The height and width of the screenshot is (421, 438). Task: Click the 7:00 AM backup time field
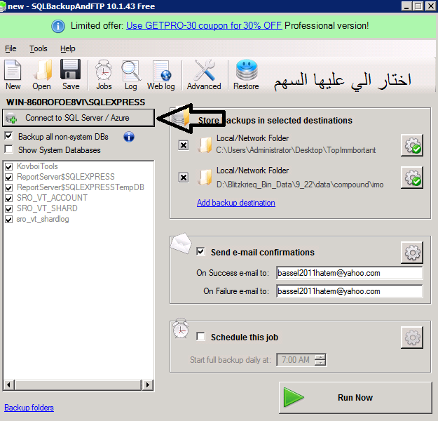point(296,360)
